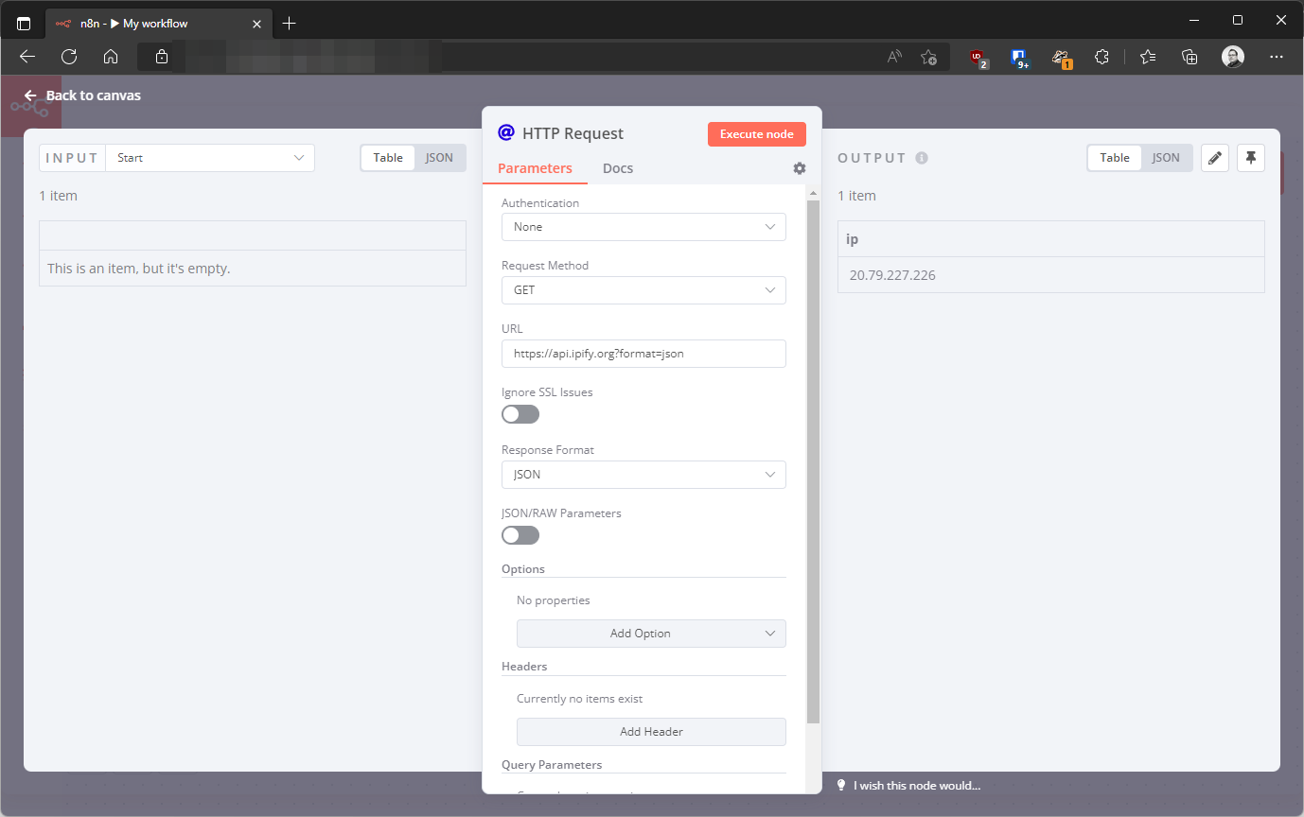View site information lock icon
Viewport: 1304px width, 817px height.
pos(162,57)
